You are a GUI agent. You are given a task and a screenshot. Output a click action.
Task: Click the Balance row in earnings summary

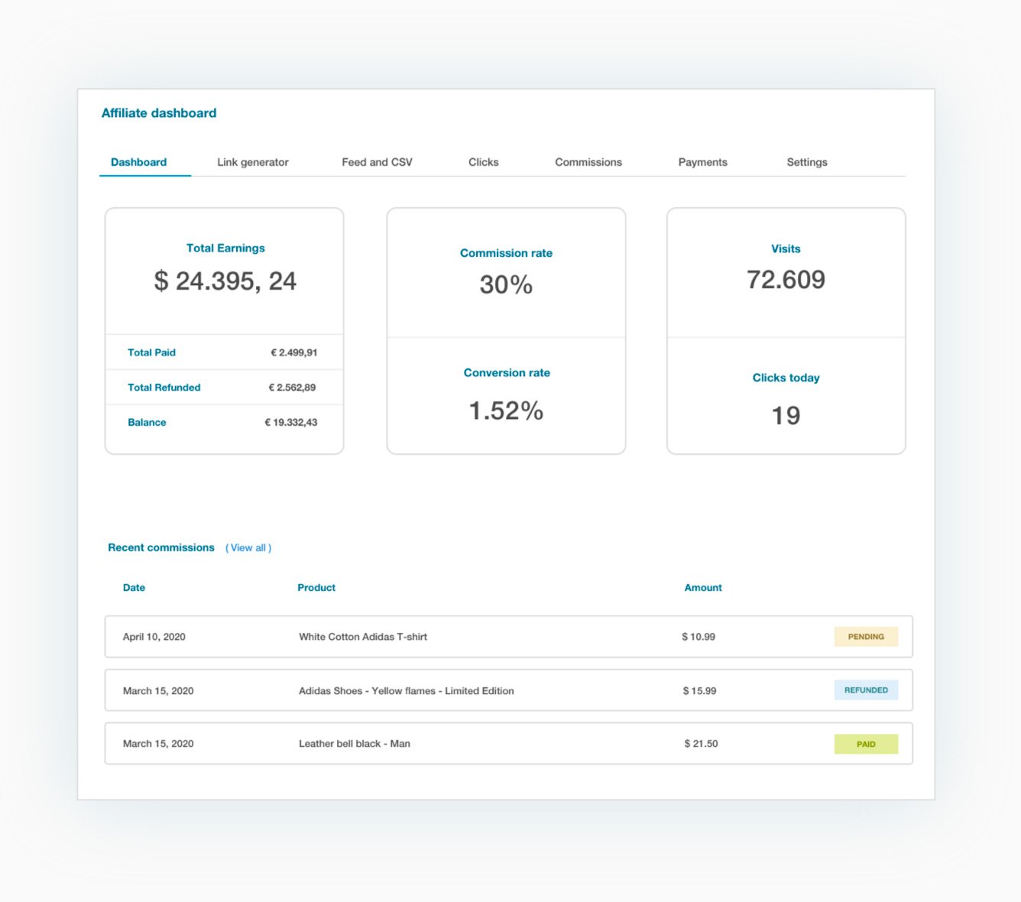coord(224,422)
